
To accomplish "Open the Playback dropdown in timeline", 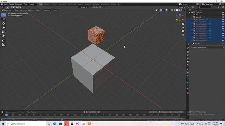I will click(x=12, y=112).
